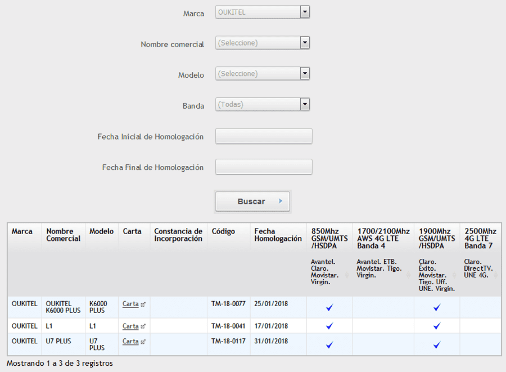Click external link icon beside K6000 PLUS Carta
This screenshot has width=506, height=372.
(x=143, y=304)
